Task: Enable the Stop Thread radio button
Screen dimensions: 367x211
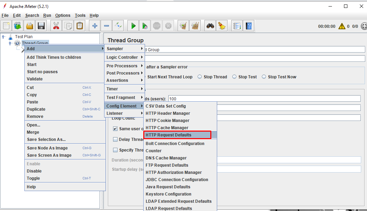Action: point(200,77)
